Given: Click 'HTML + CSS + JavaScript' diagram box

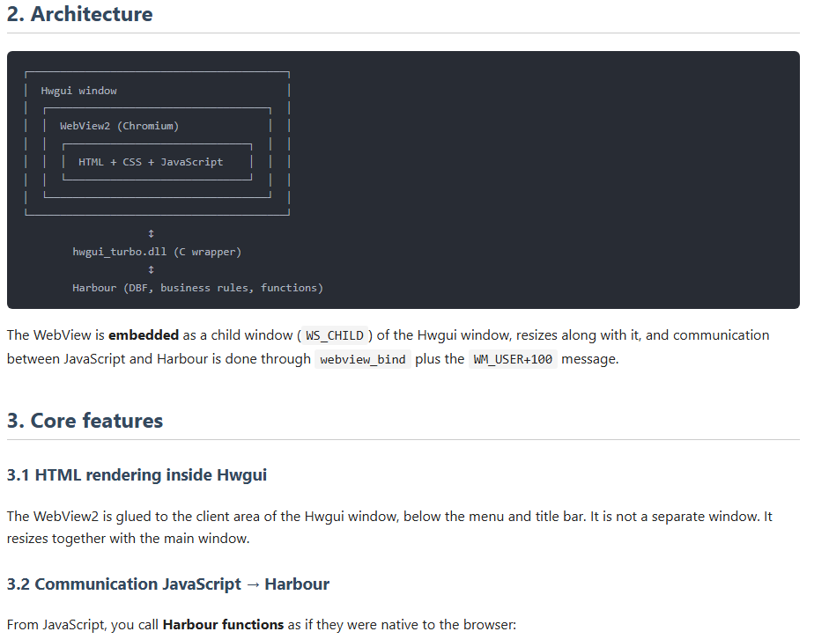Looking at the screenshot, I should pos(158,162).
